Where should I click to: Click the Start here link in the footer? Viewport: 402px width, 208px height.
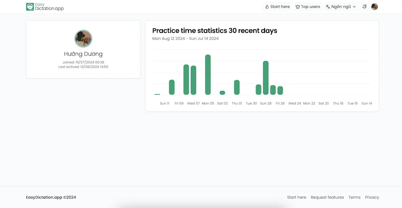point(296,197)
